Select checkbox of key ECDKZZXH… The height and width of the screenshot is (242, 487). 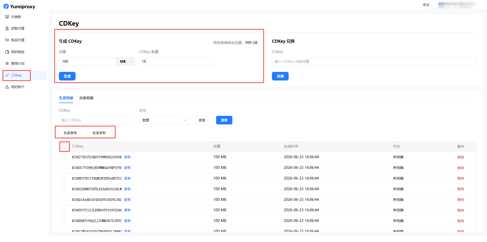pos(64,189)
